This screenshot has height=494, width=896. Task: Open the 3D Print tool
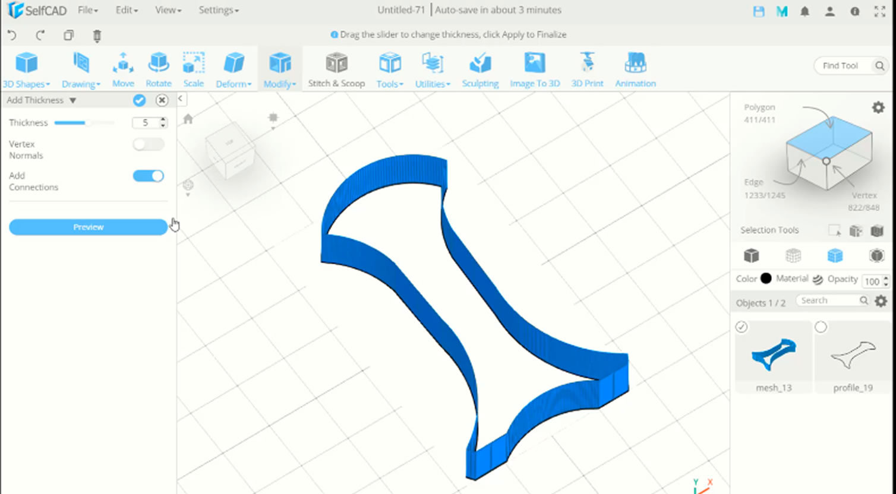click(587, 70)
